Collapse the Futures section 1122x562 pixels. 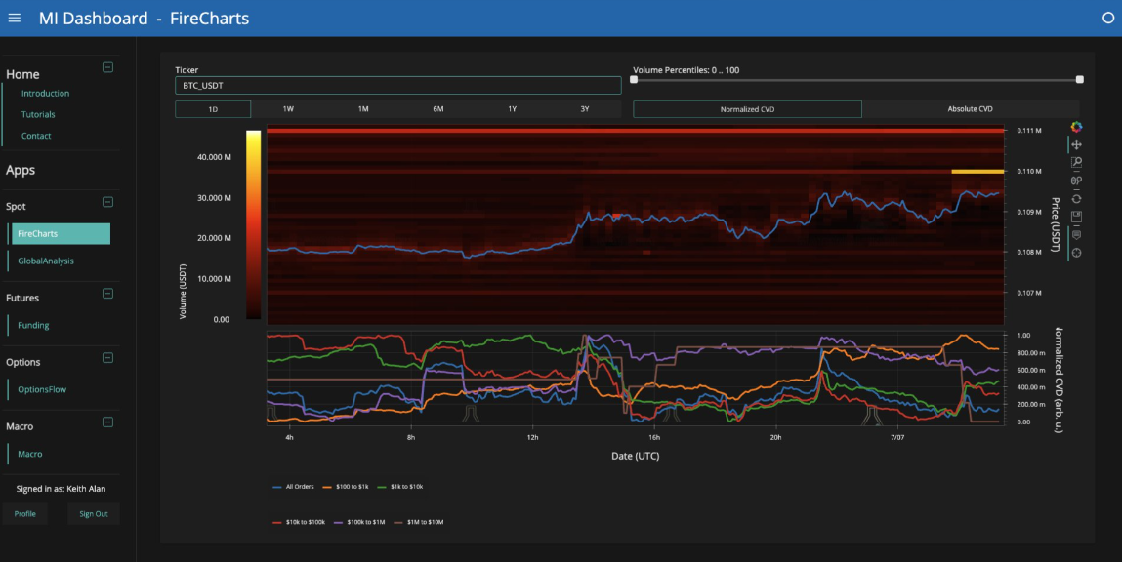pos(107,294)
